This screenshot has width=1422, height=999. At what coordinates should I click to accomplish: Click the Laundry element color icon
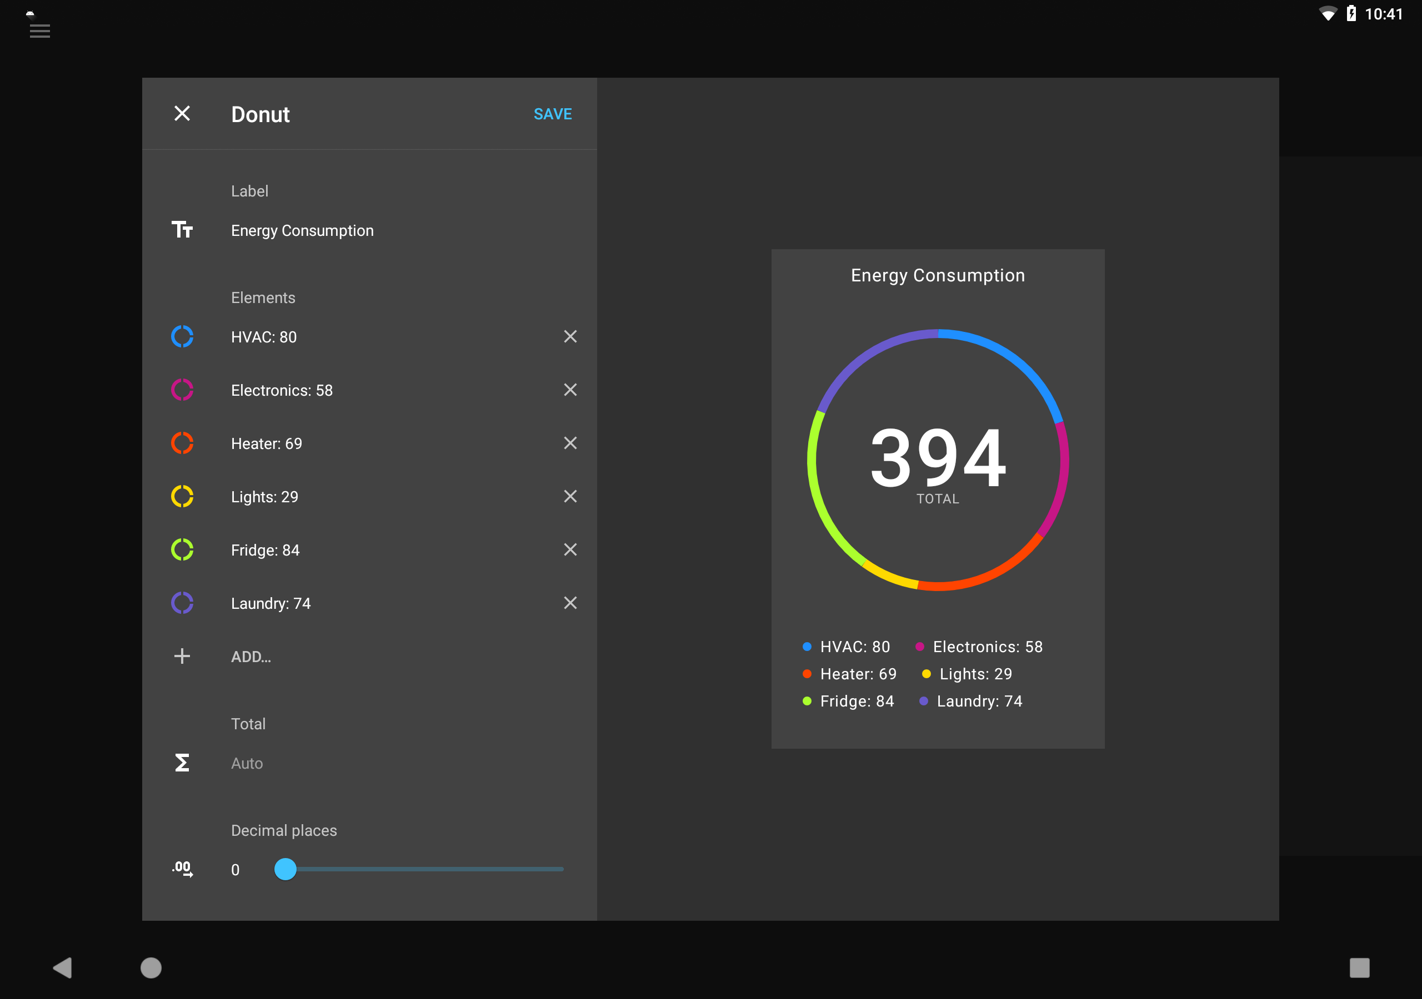coord(182,603)
